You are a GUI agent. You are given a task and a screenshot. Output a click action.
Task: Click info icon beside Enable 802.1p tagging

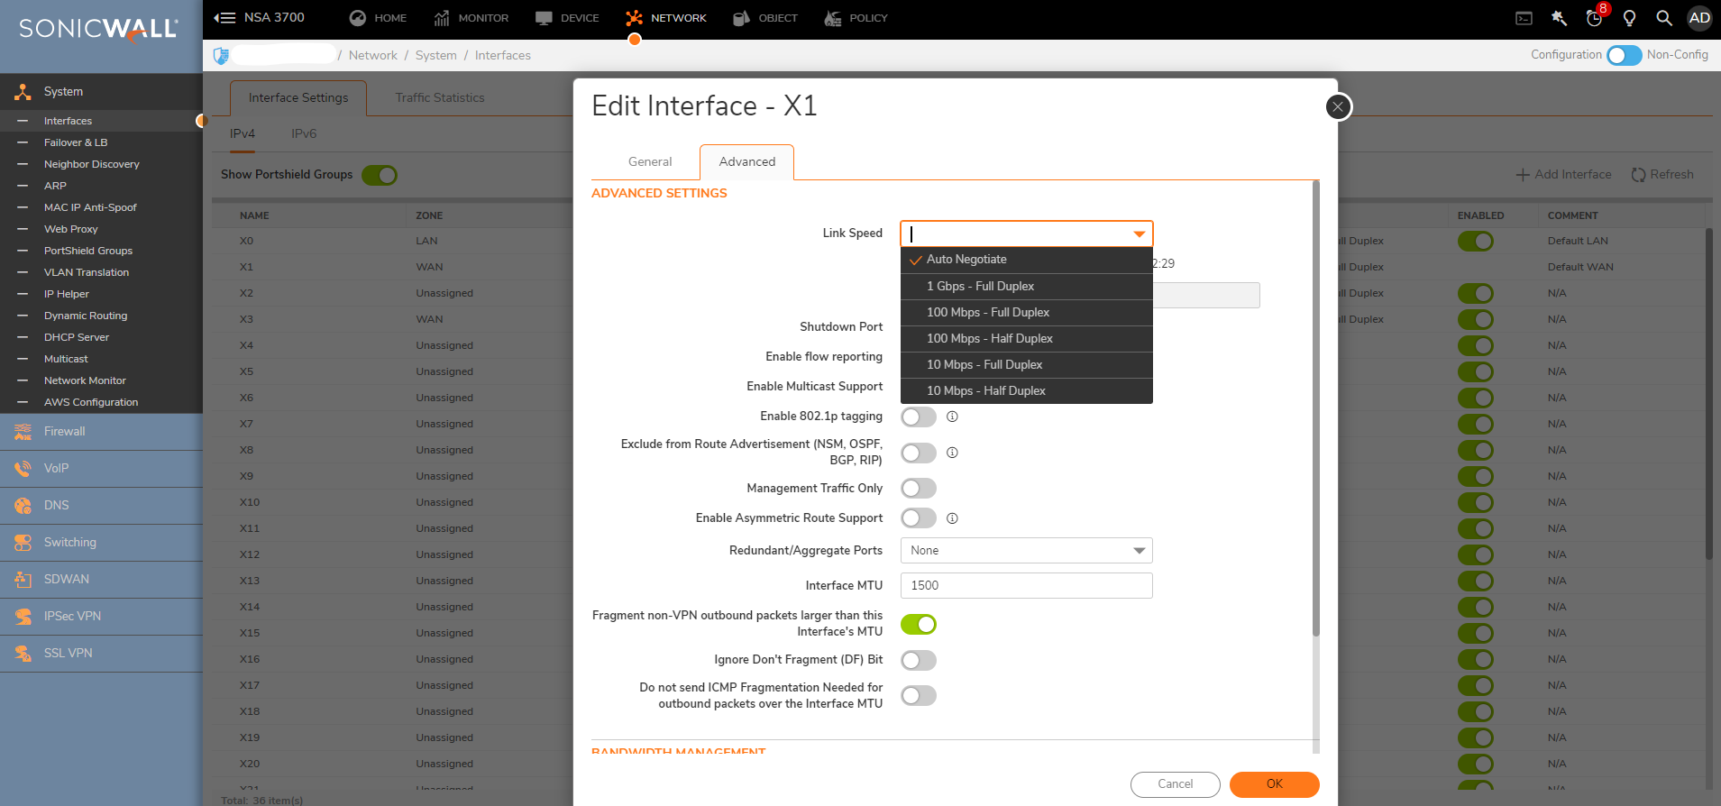click(952, 417)
